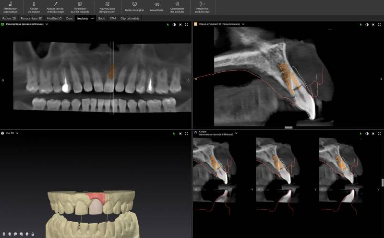This screenshot has height=238, width=384.
Task: Click Installer les produits impl.
Action: 202,7
